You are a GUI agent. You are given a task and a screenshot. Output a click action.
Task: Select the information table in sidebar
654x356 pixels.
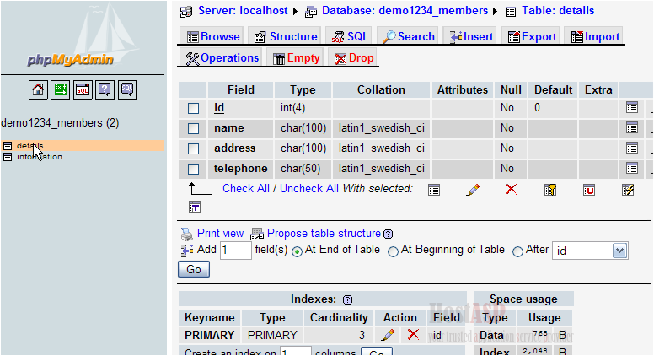(x=39, y=157)
